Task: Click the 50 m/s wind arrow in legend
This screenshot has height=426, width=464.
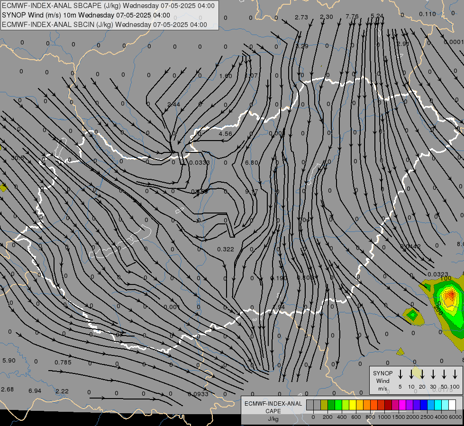Action: click(444, 374)
